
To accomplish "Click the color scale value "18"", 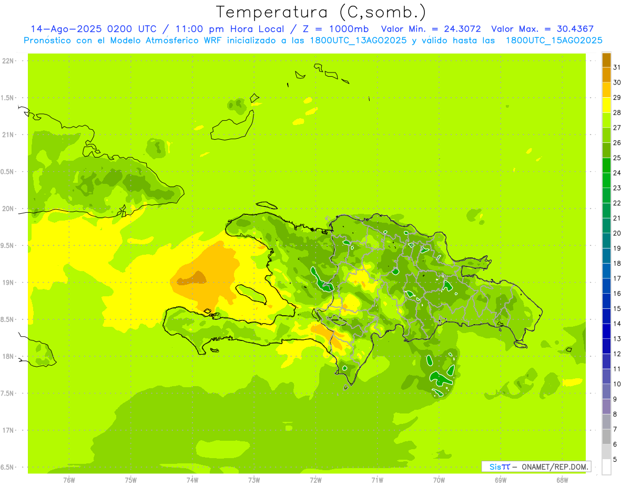I will click(617, 264).
